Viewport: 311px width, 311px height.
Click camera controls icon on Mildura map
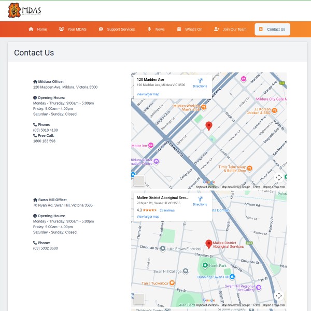tap(279, 177)
